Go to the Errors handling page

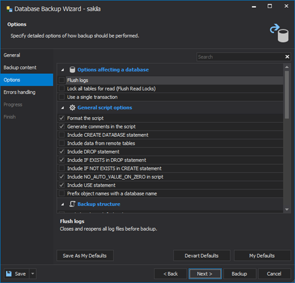click(27, 92)
